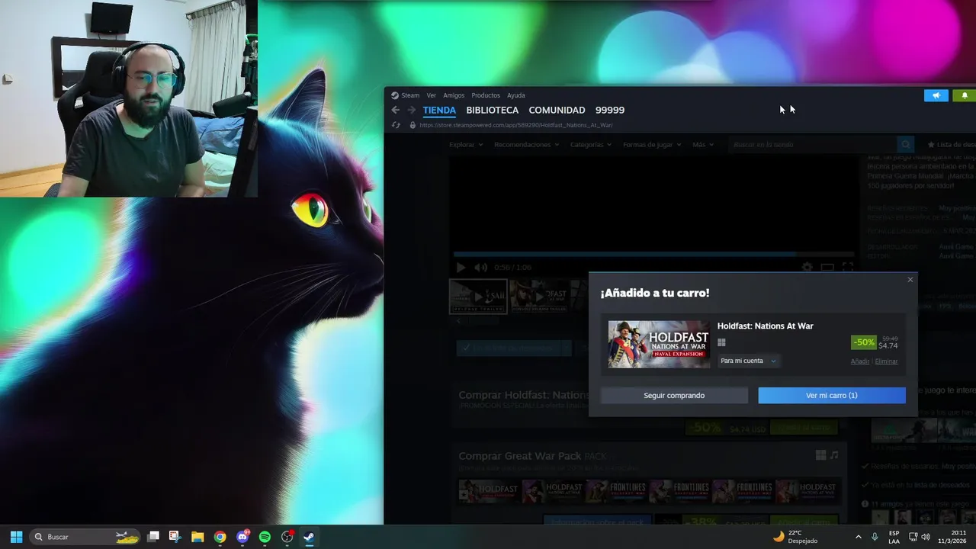Click the taskbar 'Buscar' search box
Screen dimensions: 976x549
(x=86, y=537)
